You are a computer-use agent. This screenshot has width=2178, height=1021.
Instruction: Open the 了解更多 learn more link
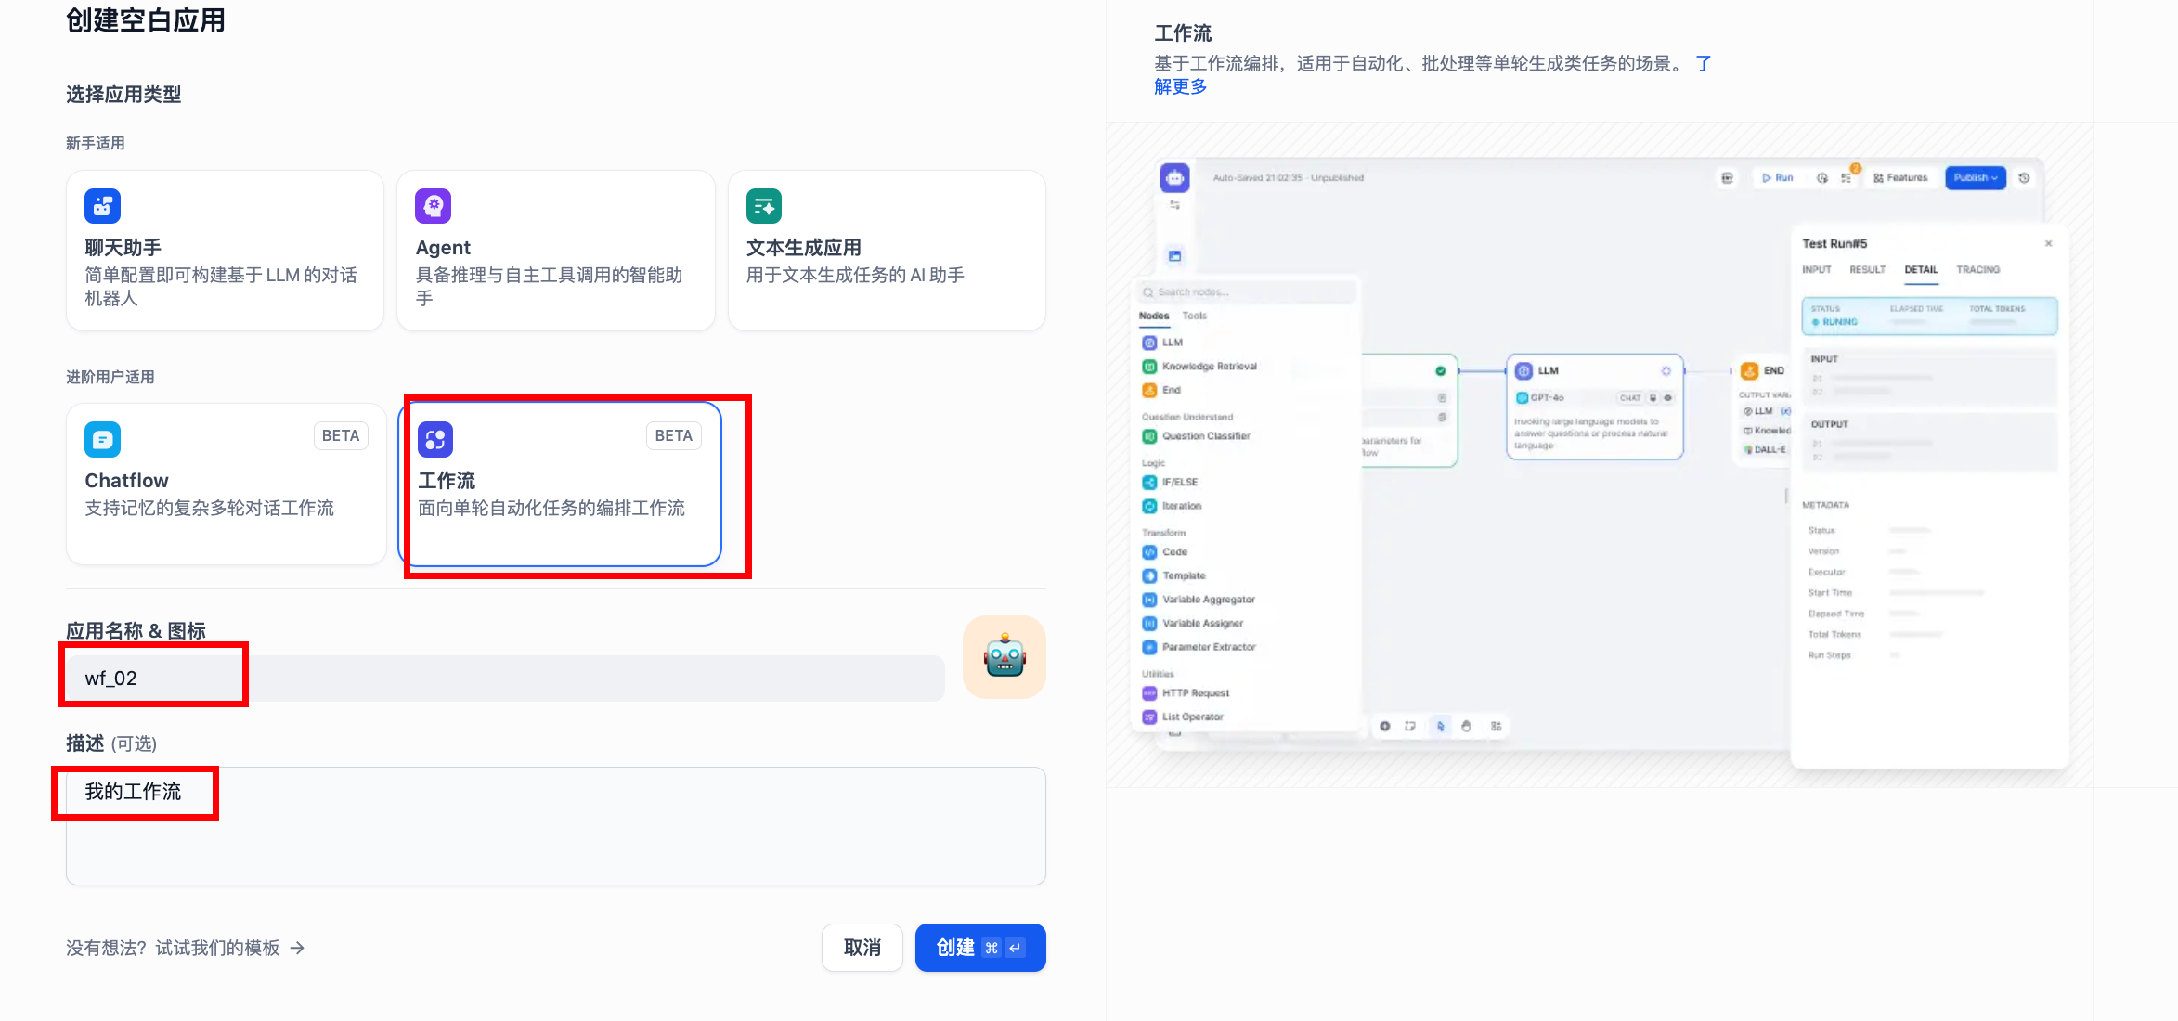(1181, 86)
